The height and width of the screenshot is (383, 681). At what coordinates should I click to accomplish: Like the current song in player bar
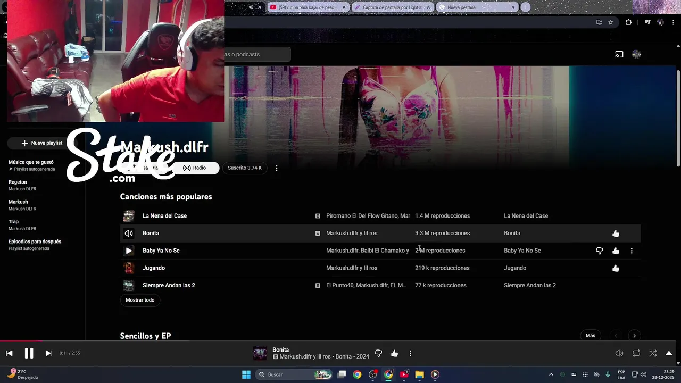pyautogui.click(x=394, y=353)
